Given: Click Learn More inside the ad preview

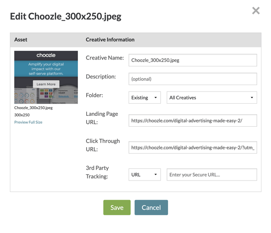Looking at the screenshot, I should click(46, 84).
